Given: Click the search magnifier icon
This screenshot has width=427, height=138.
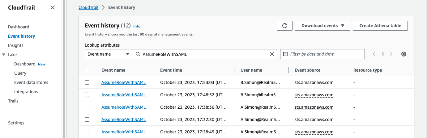Looking at the screenshot, I should point(138,54).
